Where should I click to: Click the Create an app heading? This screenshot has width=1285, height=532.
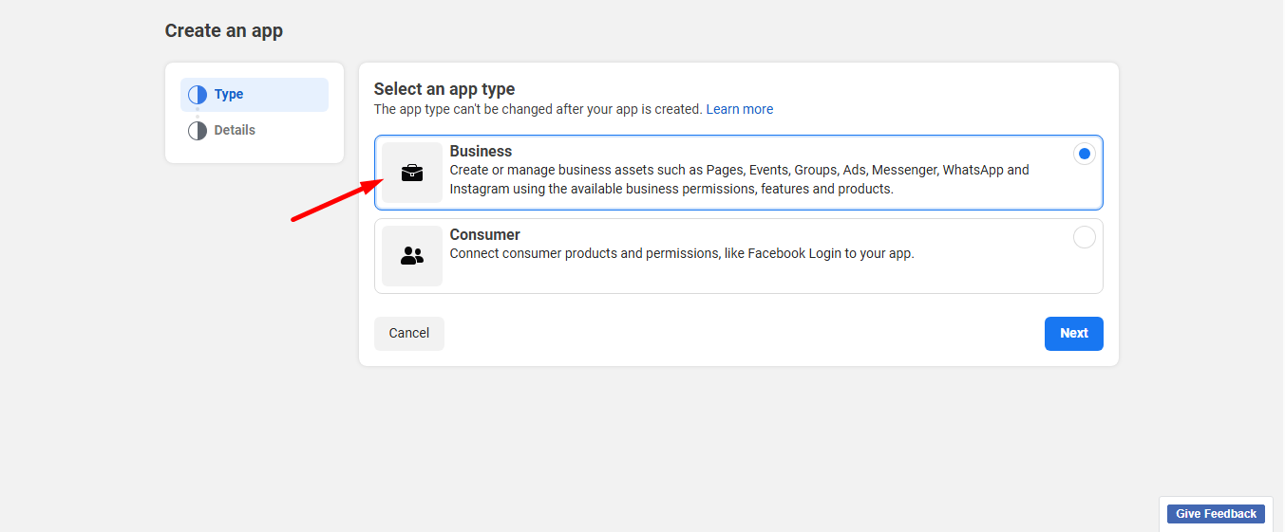tap(223, 31)
